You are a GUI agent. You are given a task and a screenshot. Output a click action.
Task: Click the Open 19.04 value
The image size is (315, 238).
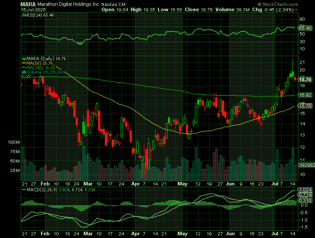(x=115, y=9)
